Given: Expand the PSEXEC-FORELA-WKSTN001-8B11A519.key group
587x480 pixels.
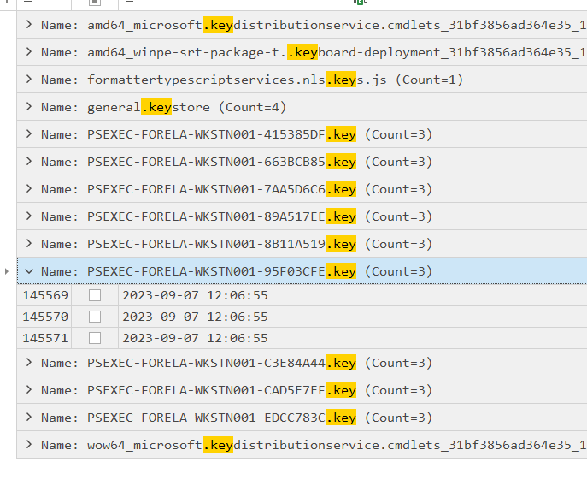Looking at the screenshot, I should click(x=29, y=244).
